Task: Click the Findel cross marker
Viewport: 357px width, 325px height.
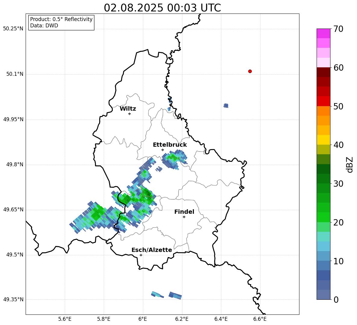Action: click(x=184, y=217)
